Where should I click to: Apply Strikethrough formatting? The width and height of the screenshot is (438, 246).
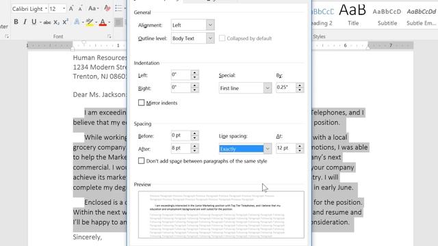[47, 22]
